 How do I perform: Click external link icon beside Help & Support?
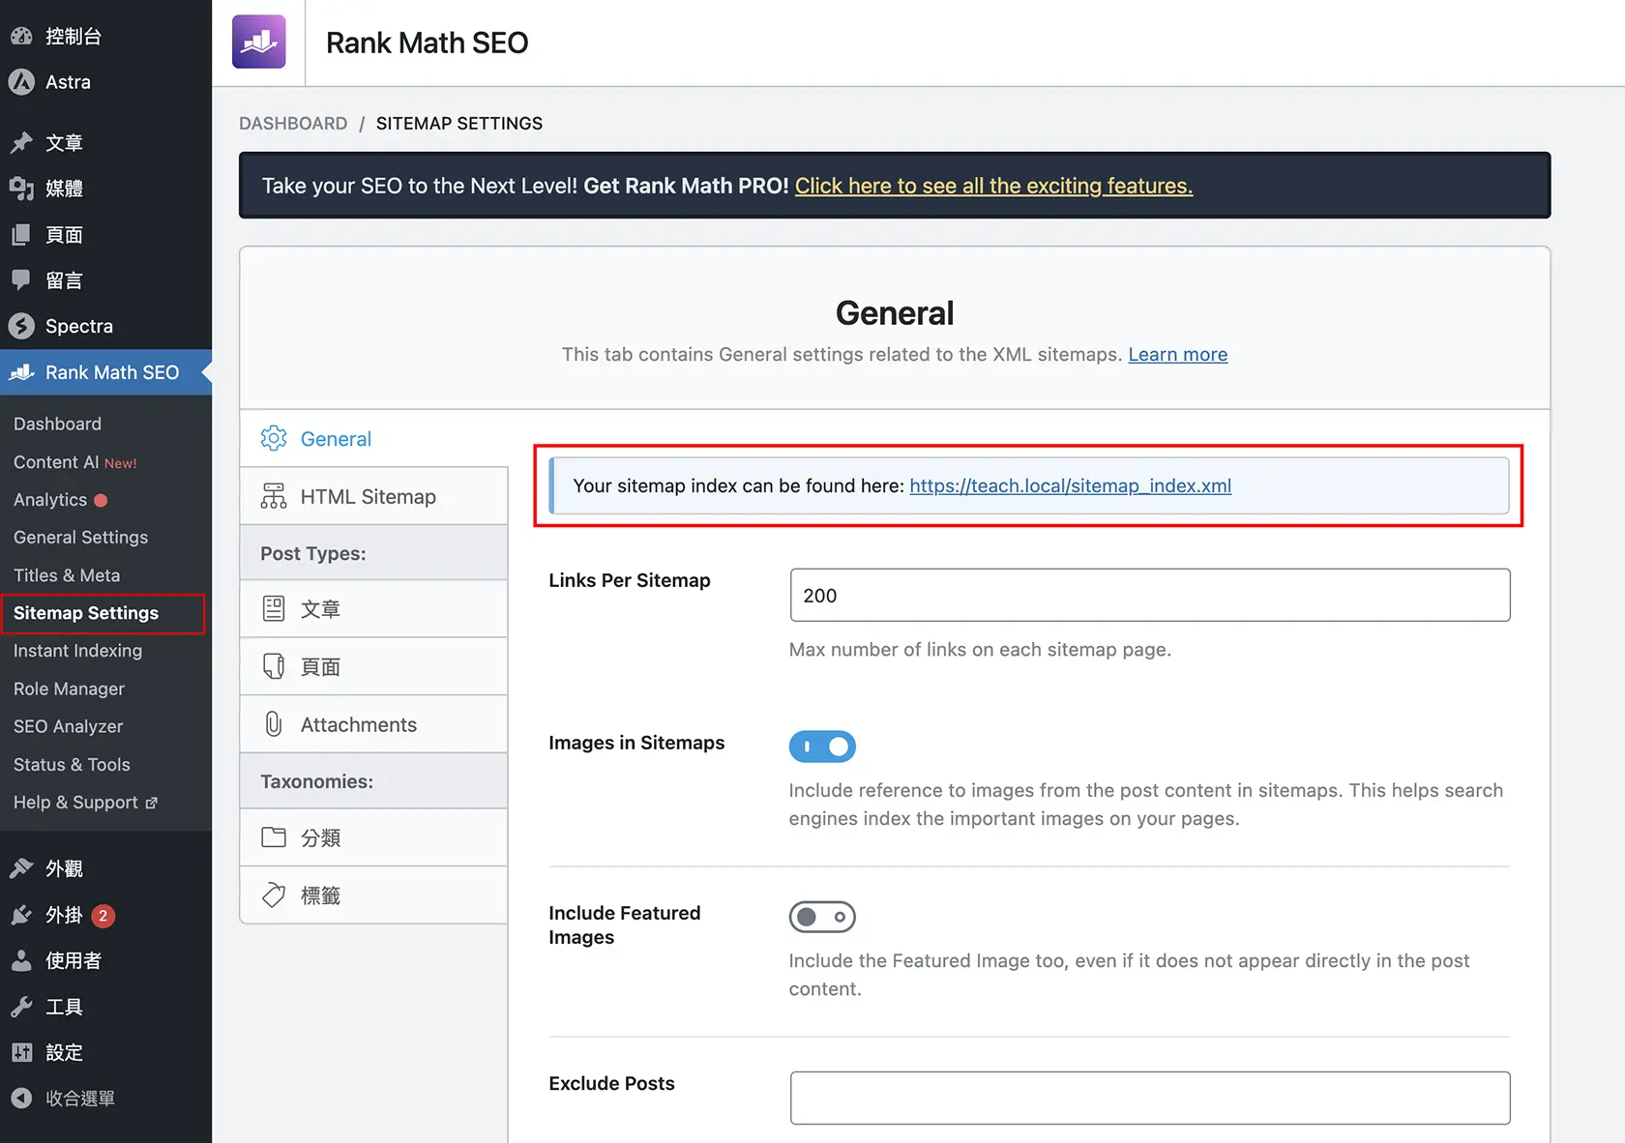[x=151, y=803]
